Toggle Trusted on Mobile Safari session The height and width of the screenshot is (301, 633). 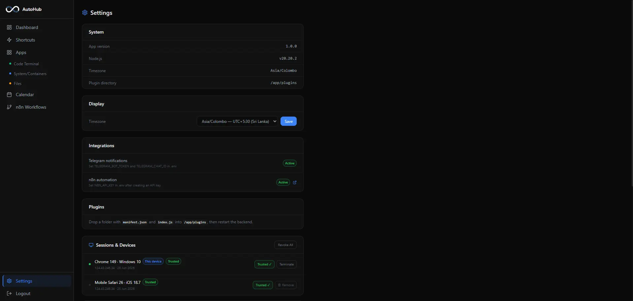(x=263, y=285)
